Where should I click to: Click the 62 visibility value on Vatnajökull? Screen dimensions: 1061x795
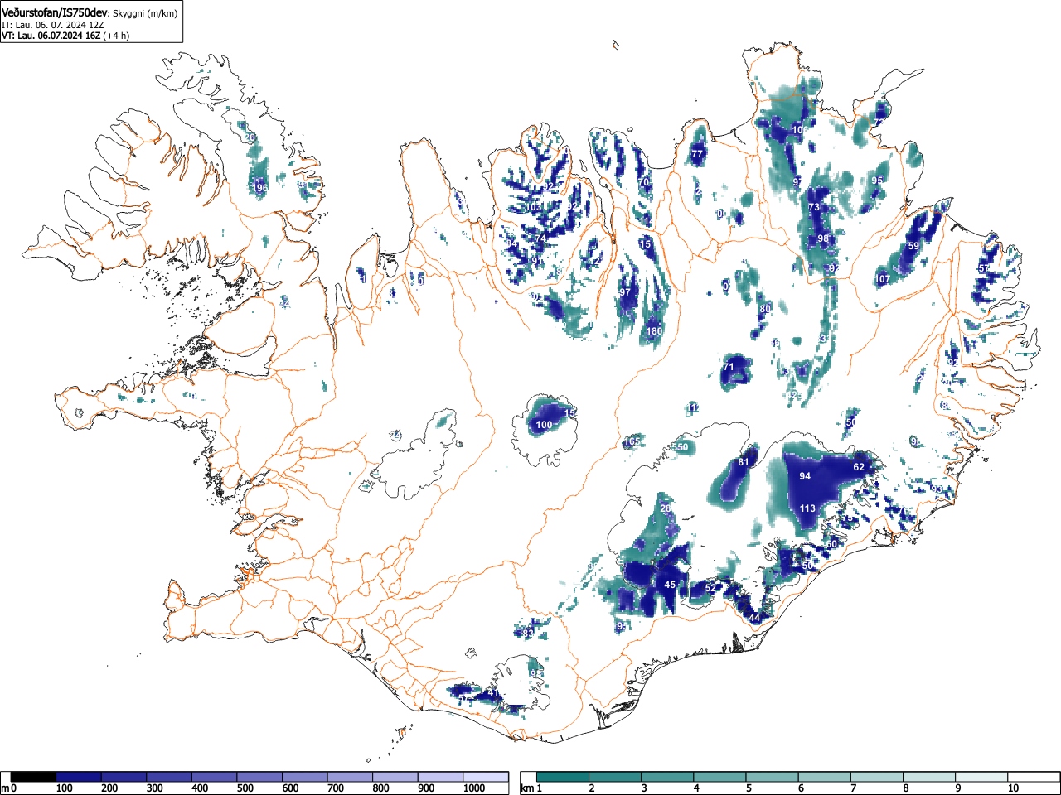coord(859,467)
